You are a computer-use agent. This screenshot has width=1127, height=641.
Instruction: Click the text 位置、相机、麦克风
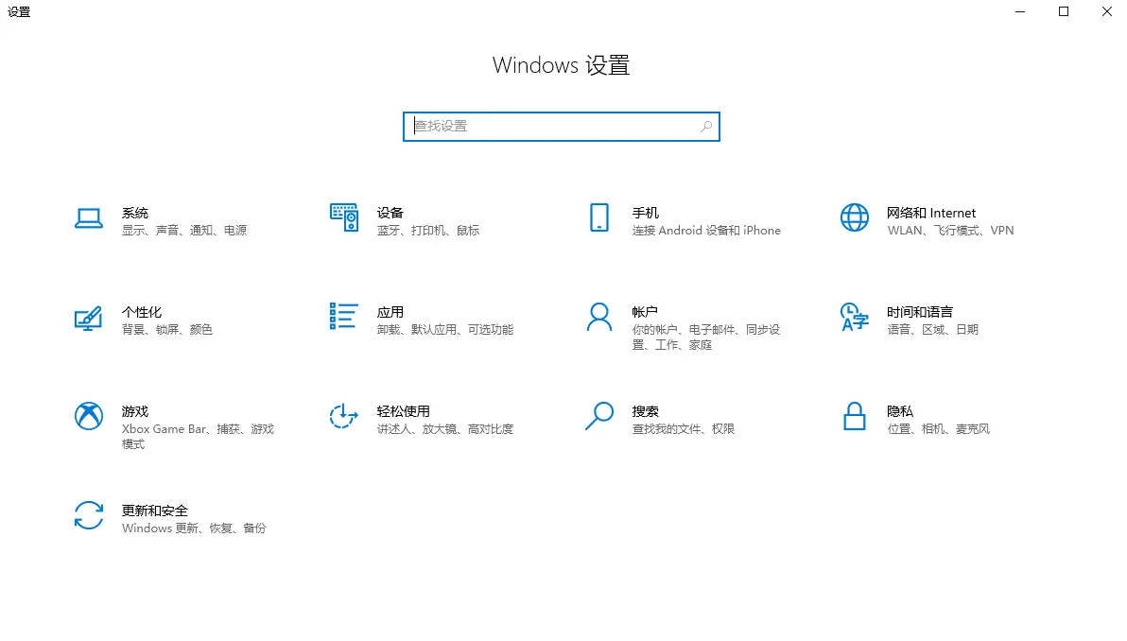coord(938,428)
